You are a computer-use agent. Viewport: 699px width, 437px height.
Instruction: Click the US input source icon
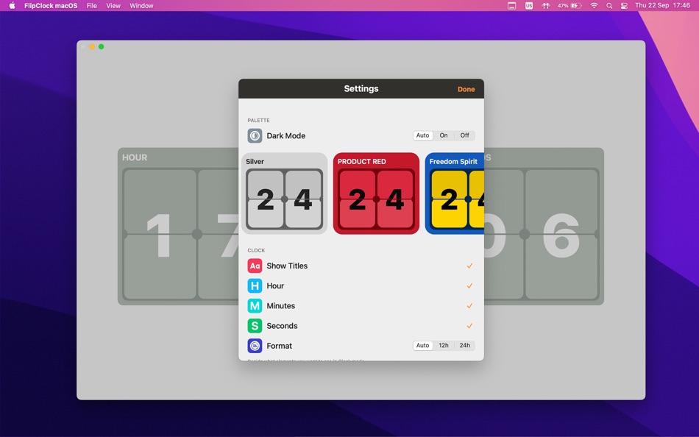[529, 6]
